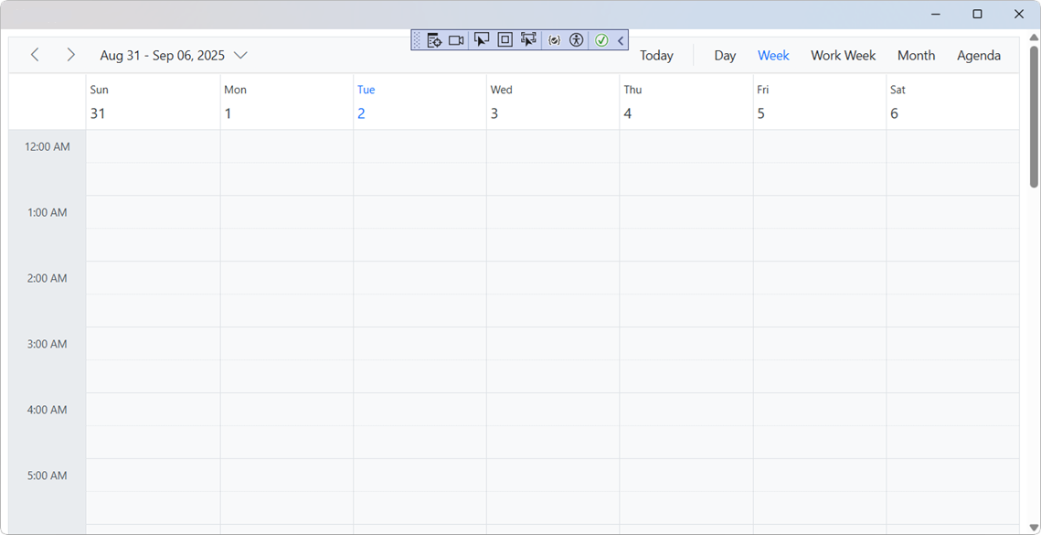The height and width of the screenshot is (535, 1041).
Task: Activate the element picker cursor tool
Action: [x=482, y=39]
